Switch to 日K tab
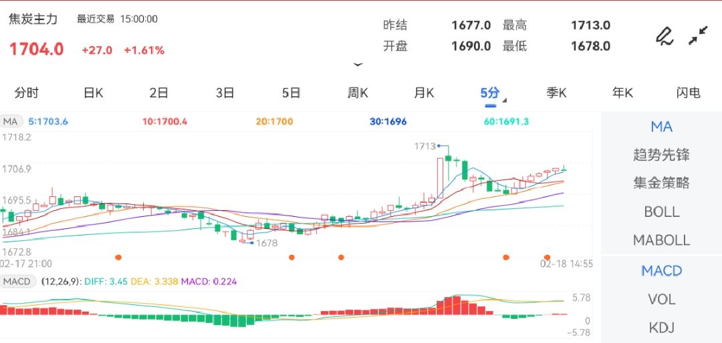This screenshot has height=343, width=722. point(93,93)
